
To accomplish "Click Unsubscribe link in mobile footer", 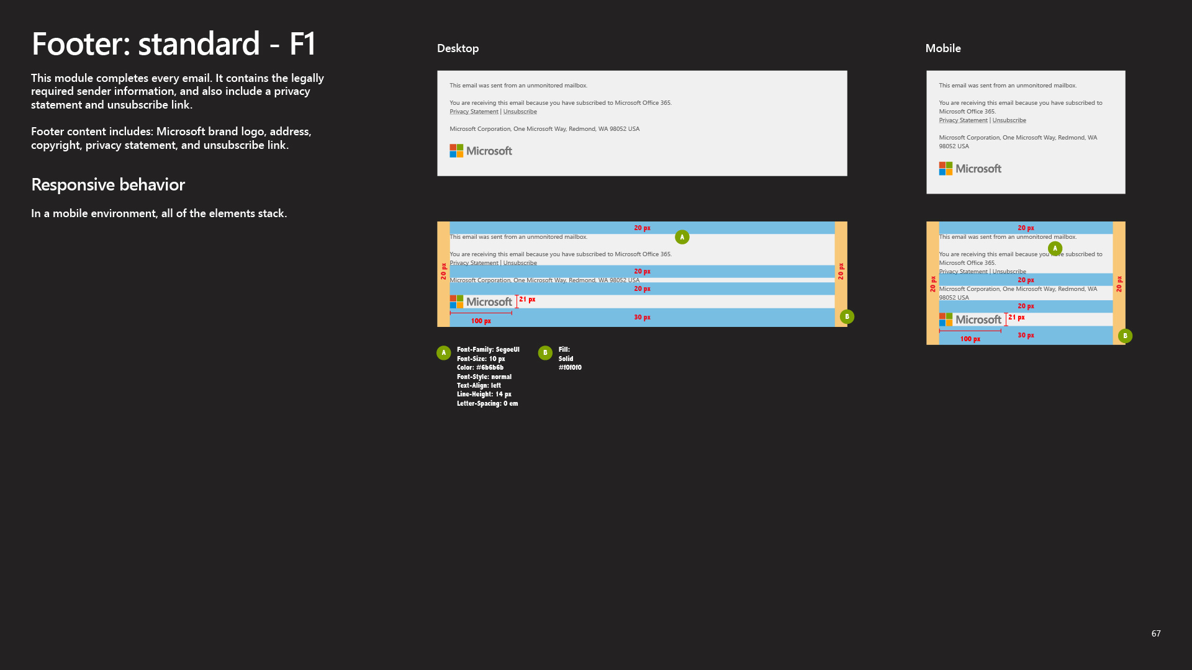I will (1009, 120).
